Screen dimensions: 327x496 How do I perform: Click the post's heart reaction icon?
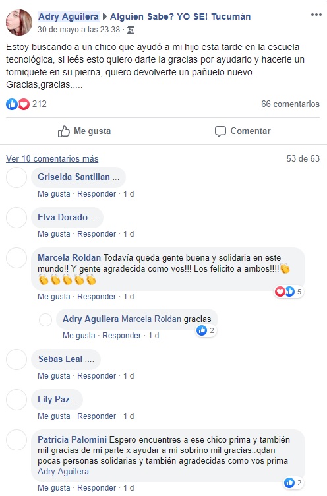tap(24, 104)
